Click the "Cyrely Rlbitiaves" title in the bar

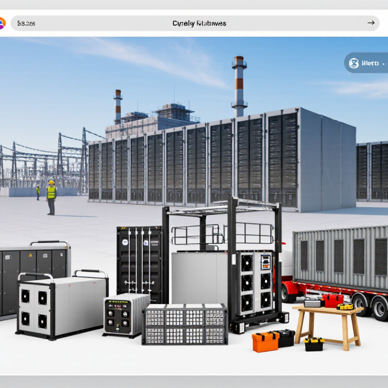199,23
